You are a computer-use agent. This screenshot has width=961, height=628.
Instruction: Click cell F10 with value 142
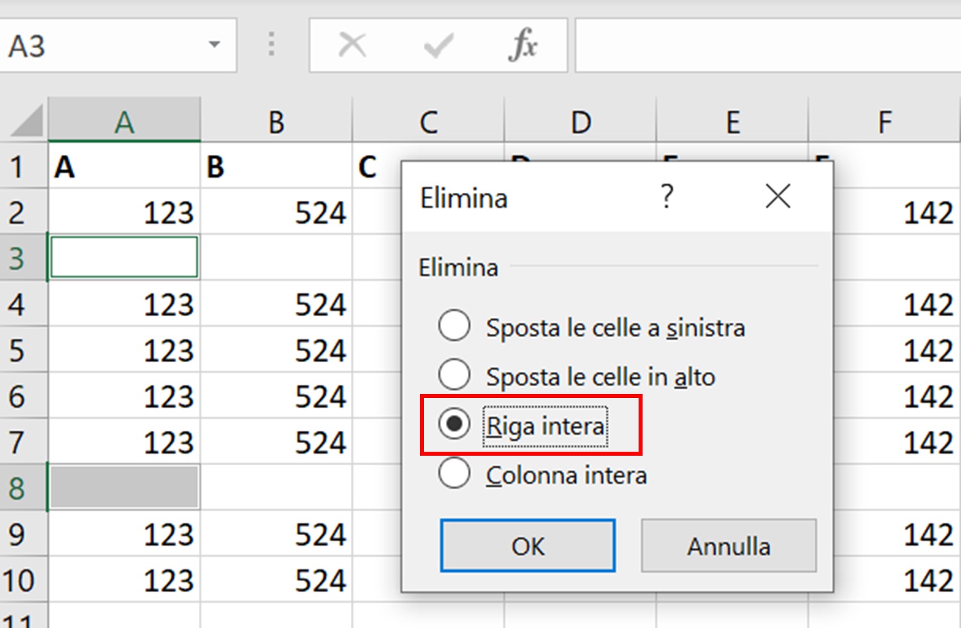(x=897, y=579)
